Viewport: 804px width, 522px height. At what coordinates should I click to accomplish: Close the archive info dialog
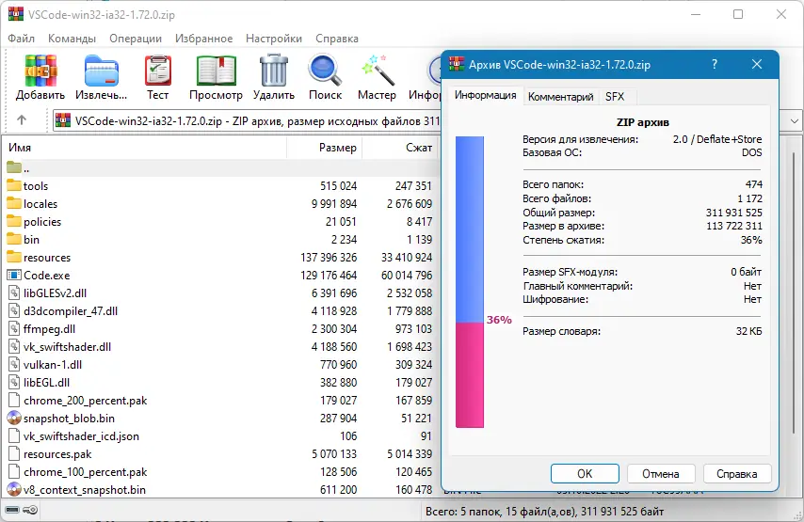pyautogui.click(x=757, y=65)
